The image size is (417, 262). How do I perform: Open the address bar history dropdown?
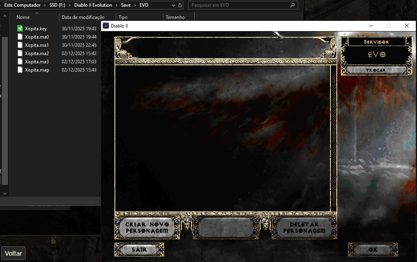pos(173,6)
